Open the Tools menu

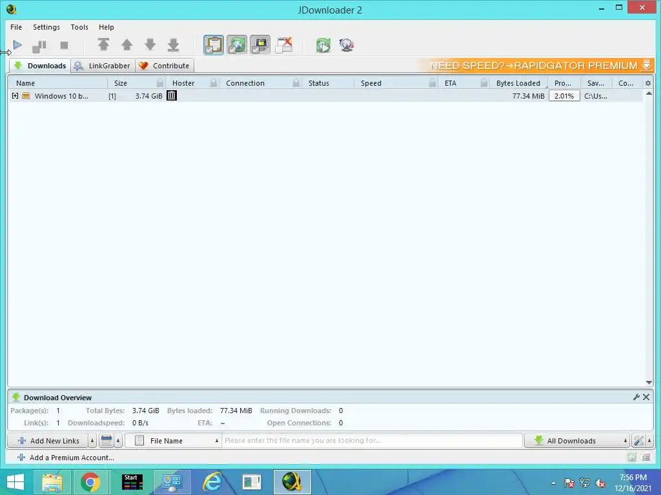79,27
